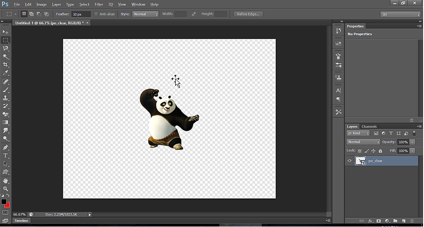Select the Rectangular Marquee tool in the toolbox
Image resolution: width=424 pixels, height=227 pixels.
[x=5, y=40]
